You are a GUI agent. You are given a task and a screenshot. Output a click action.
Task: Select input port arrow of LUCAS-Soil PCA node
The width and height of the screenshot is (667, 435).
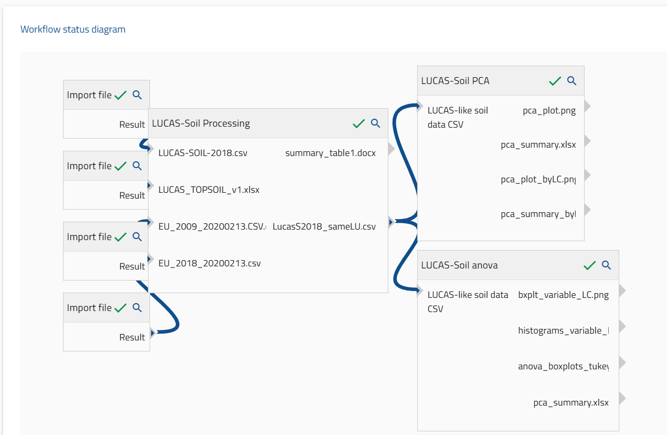click(x=420, y=107)
